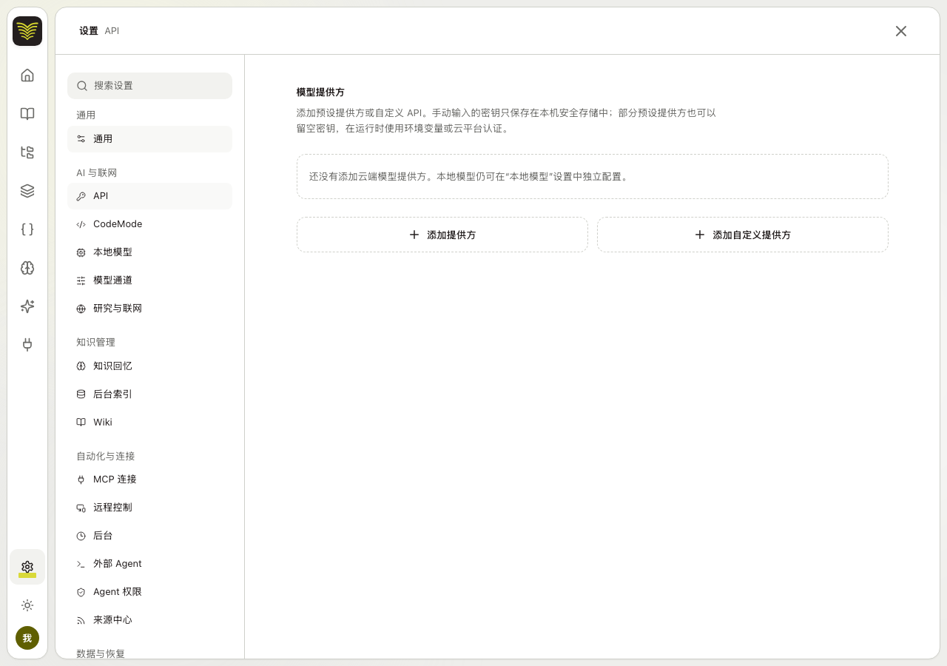Click the 知识管理 section label
Screen dimensions: 947x666
(x=95, y=343)
